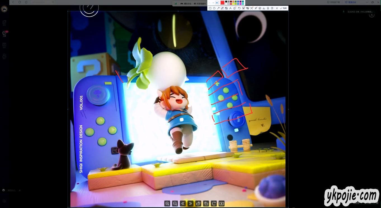Select the mosaic blur tool
The image size is (381, 208).
pyautogui.click(x=226, y=8)
